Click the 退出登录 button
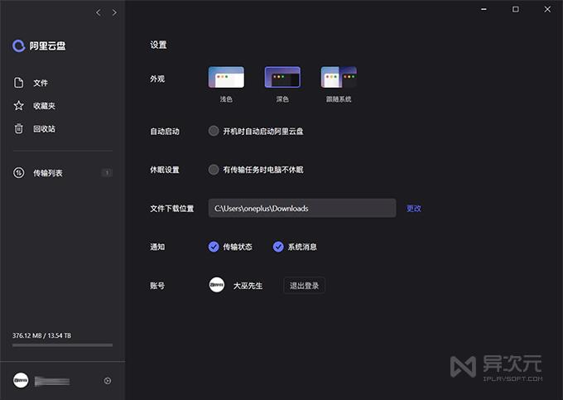The width and height of the screenshot is (563, 400). click(x=304, y=286)
